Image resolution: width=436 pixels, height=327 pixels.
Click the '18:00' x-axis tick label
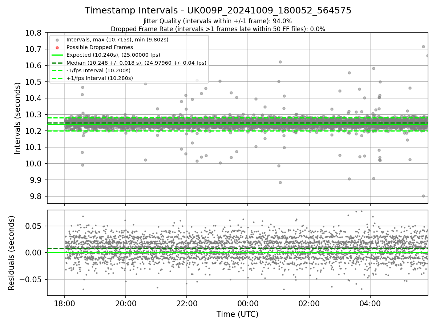(x=65, y=303)
